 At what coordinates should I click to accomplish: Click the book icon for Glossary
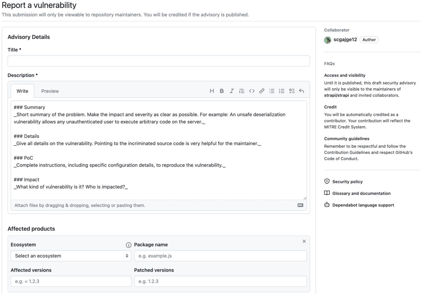(327, 193)
